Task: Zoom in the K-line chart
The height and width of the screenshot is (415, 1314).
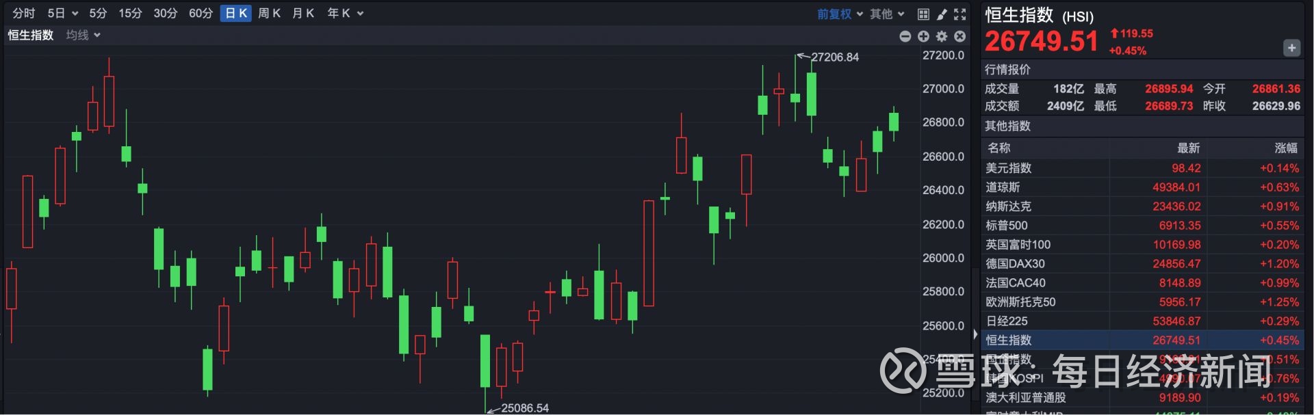Action: [923, 36]
